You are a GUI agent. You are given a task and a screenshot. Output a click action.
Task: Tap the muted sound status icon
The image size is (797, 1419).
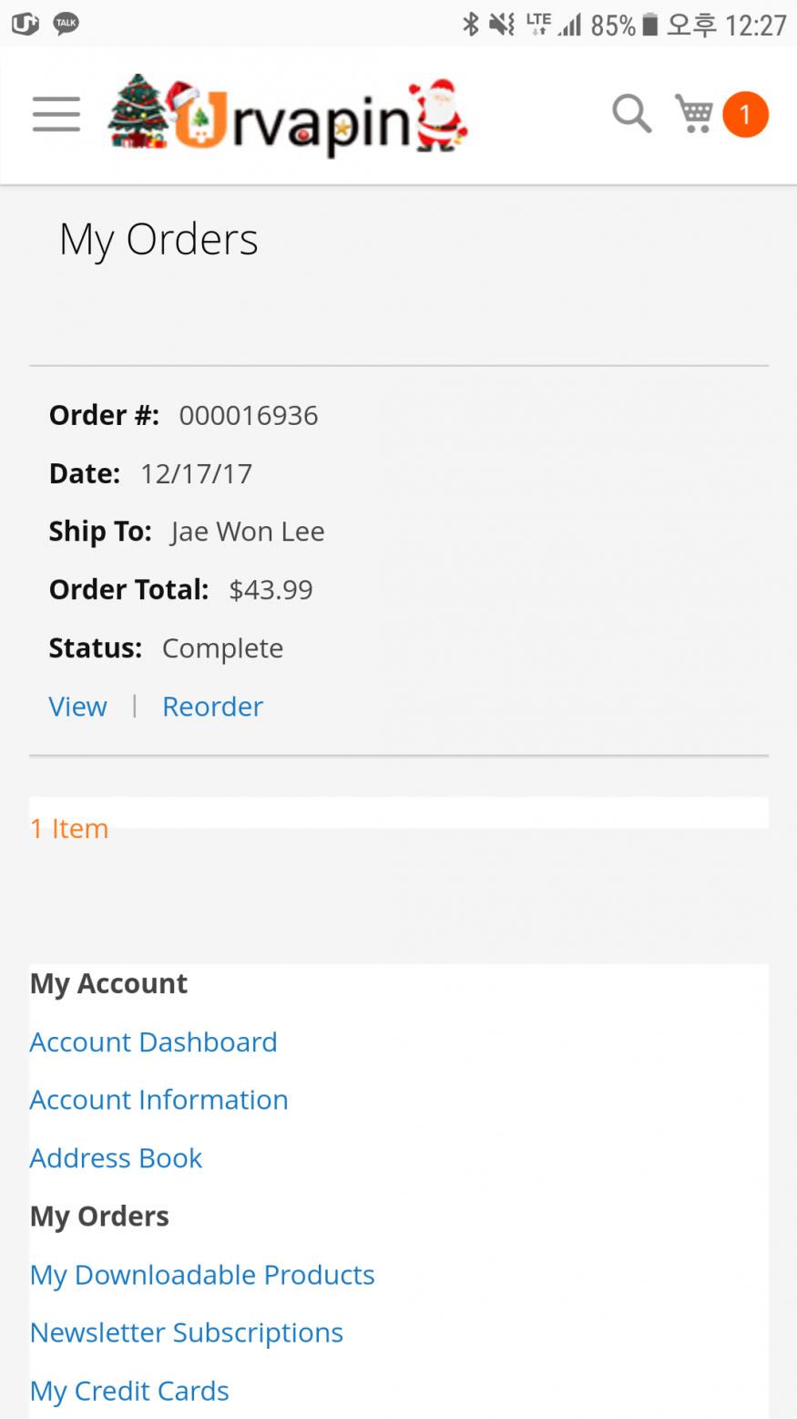502,25
